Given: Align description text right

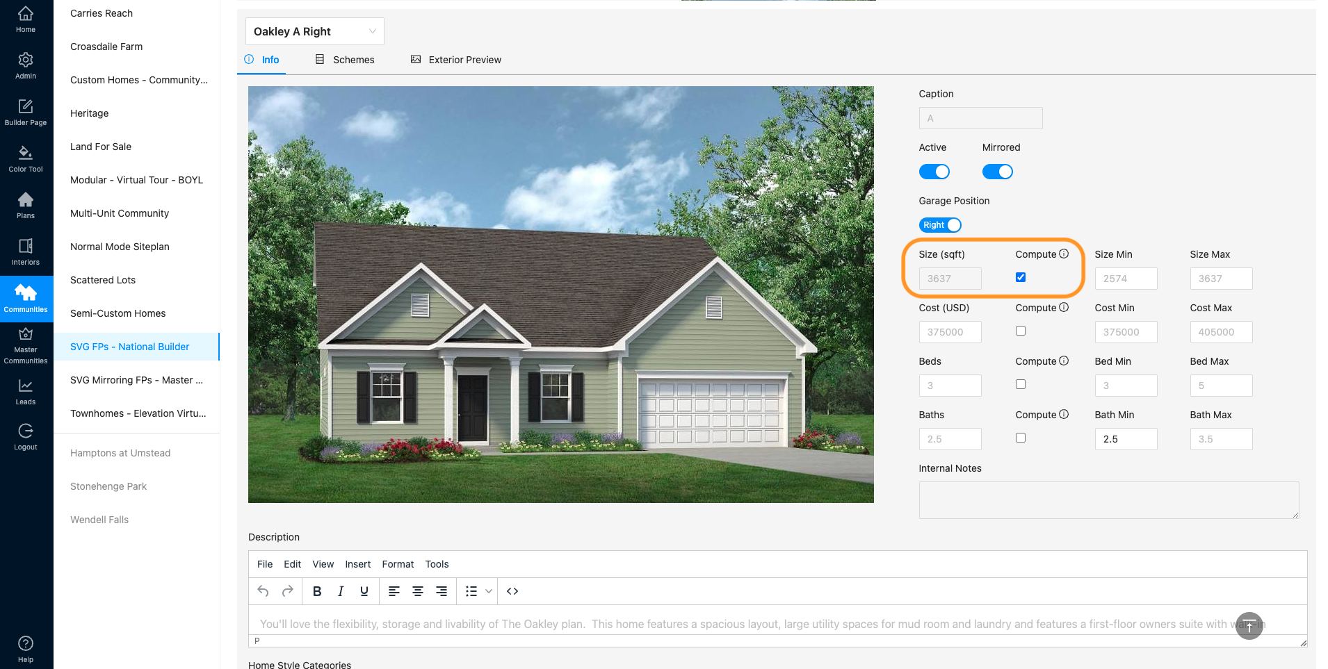Looking at the screenshot, I should tap(442, 591).
